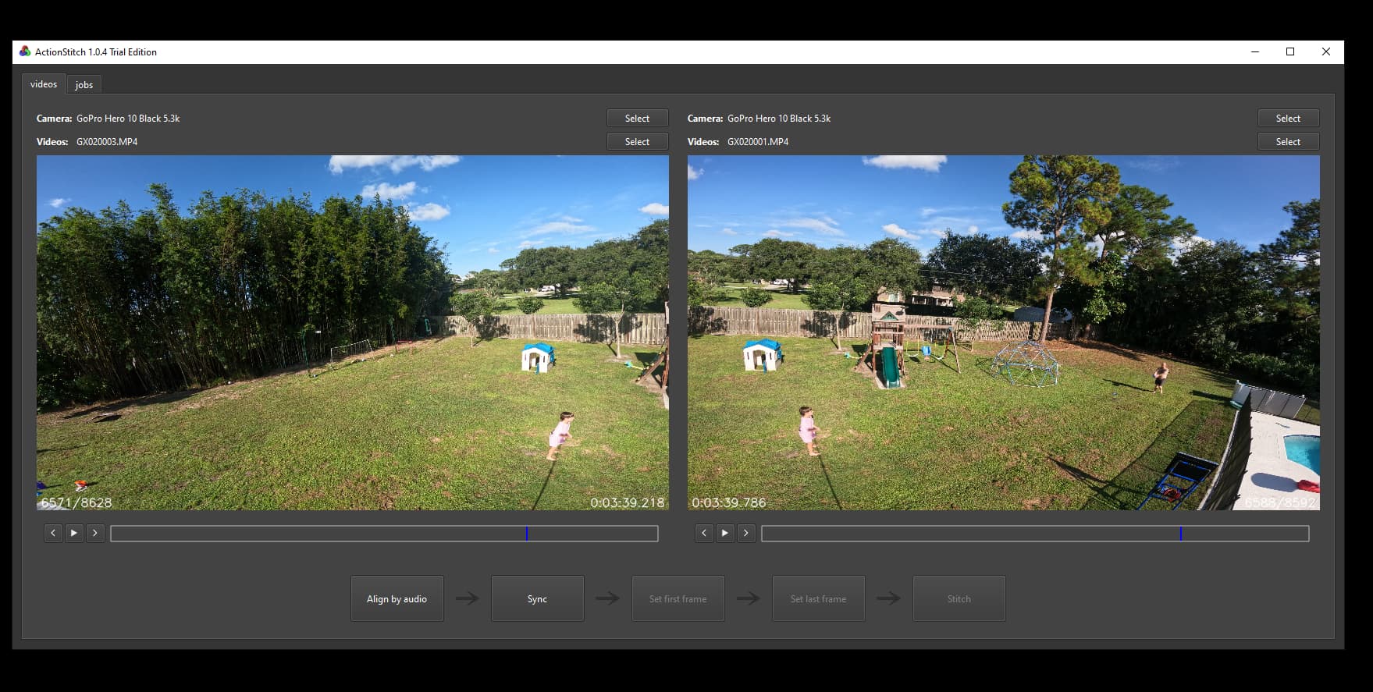Choose video files for right camera

point(1288,141)
